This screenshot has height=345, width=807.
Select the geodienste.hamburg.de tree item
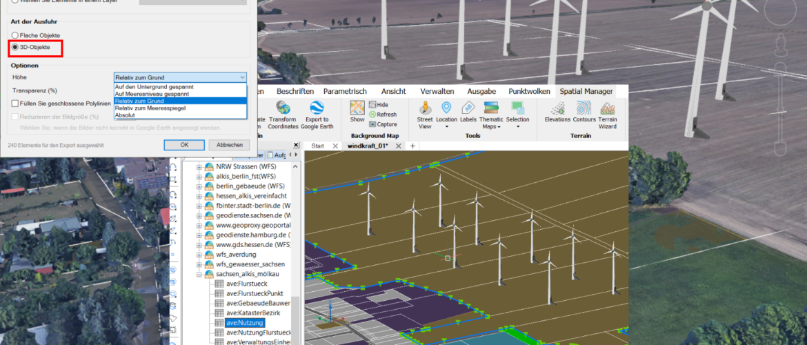pos(253,235)
